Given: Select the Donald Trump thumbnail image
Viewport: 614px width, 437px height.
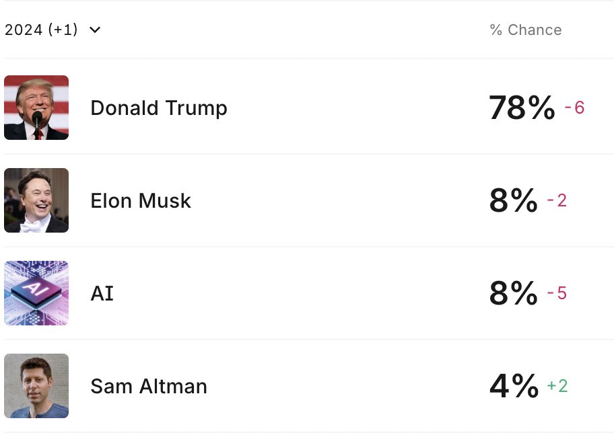Looking at the screenshot, I should pyautogui.click(x=36, y=108).
